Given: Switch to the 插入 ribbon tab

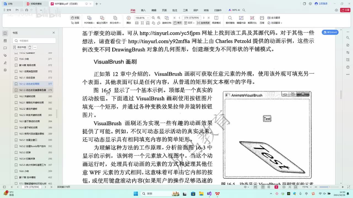Looking at the screenshot, I should (x=143, y=10).
